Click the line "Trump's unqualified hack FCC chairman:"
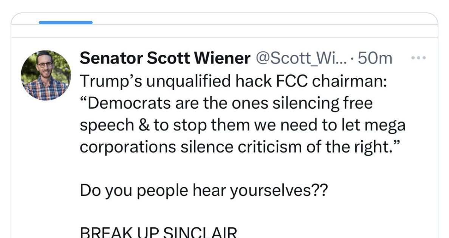 click(233, 81)
